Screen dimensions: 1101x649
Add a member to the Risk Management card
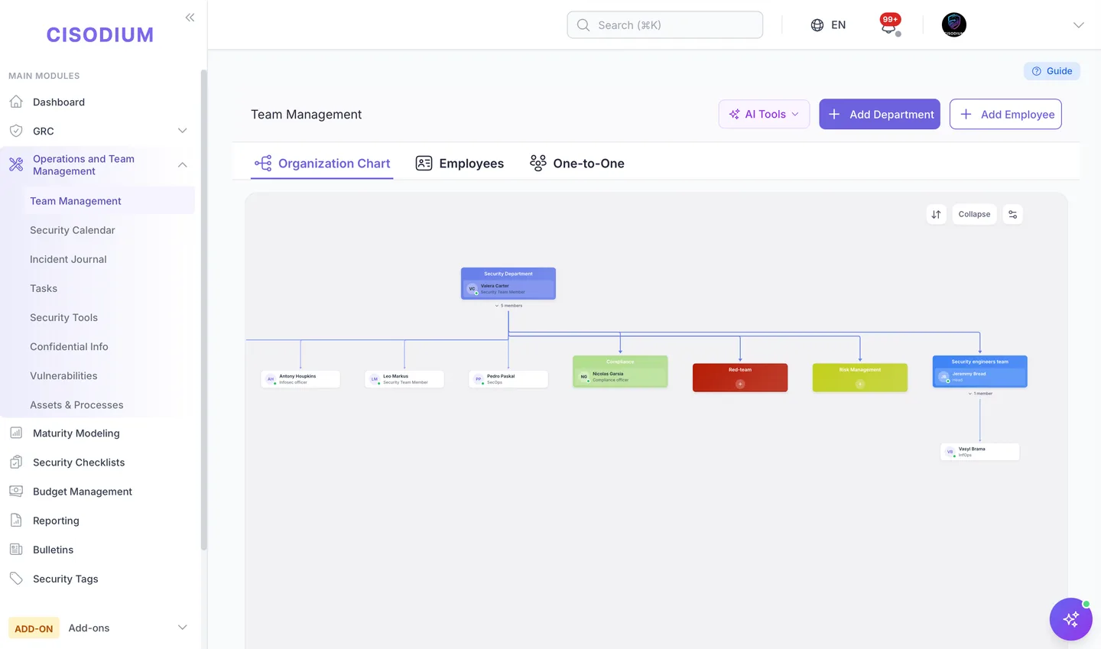tap(860, 384)
